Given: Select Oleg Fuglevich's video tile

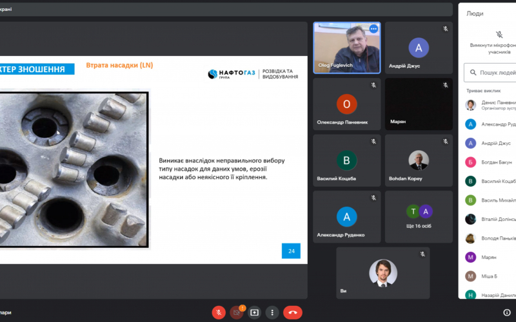Looking at the screenshot, I should click(347, 48).
